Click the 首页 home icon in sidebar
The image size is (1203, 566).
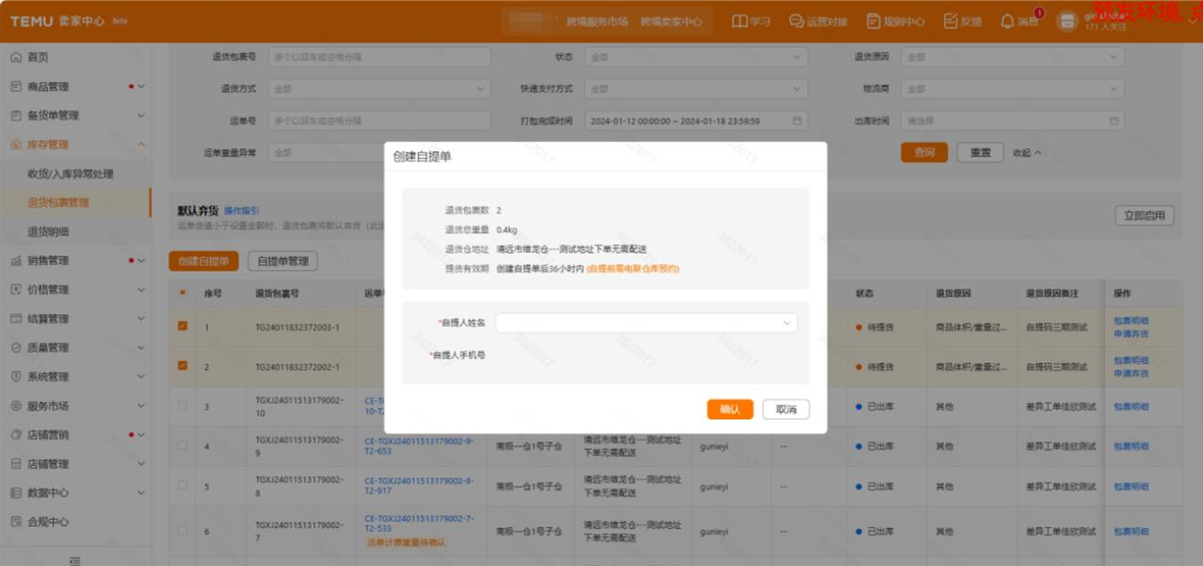click(16, 58)
